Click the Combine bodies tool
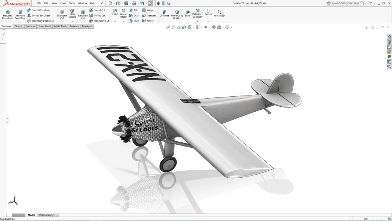392x221 pixels. (164, 14)
